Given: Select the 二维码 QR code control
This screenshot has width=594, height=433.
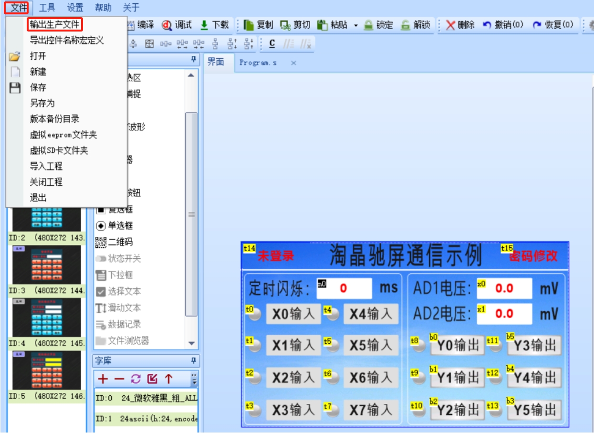Looking at the screenshot, I should tap(115, 242).
